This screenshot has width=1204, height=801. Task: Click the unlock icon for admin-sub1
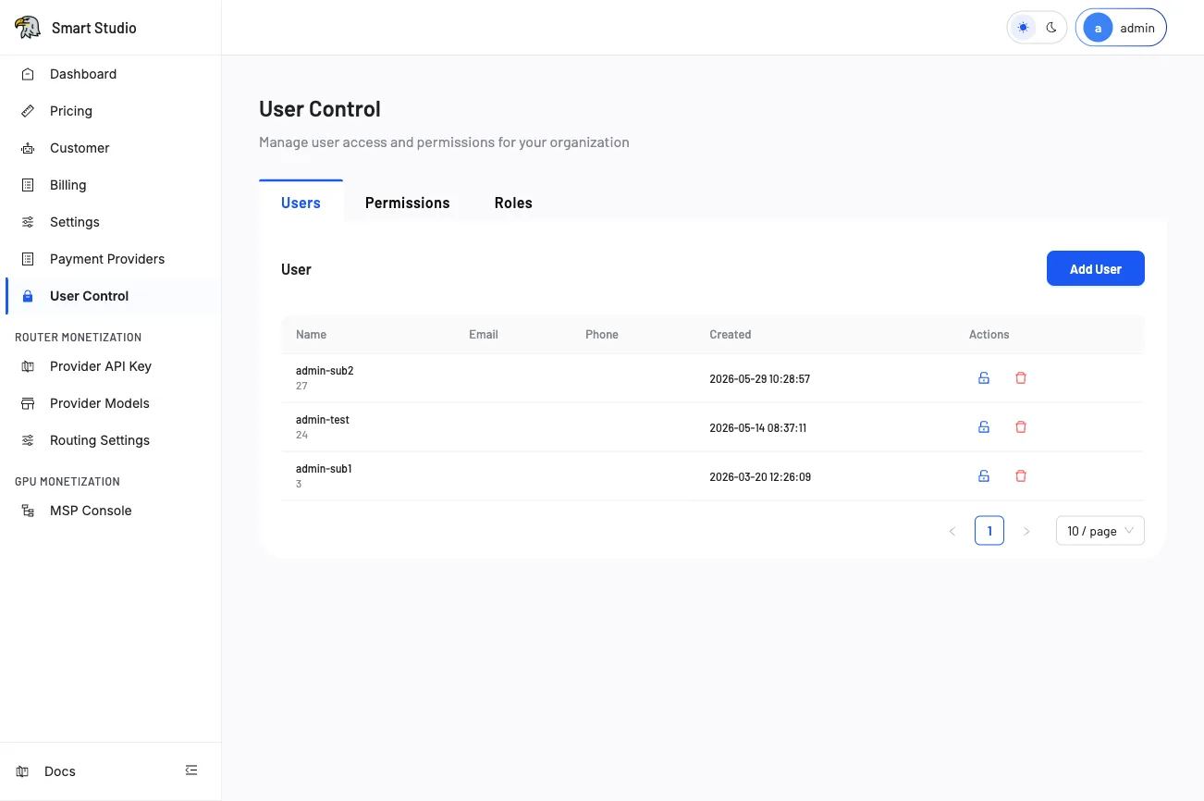984,476
